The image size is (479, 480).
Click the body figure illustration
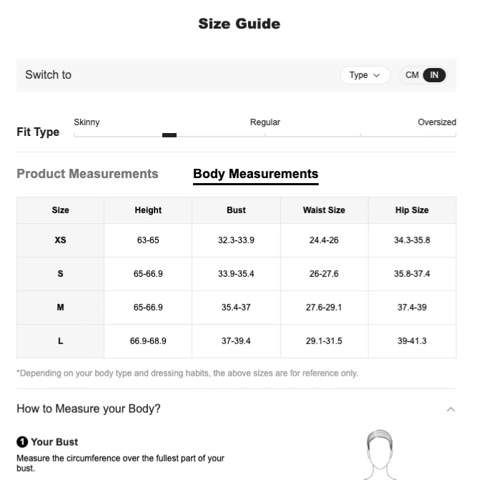click(x=380, y=454)
